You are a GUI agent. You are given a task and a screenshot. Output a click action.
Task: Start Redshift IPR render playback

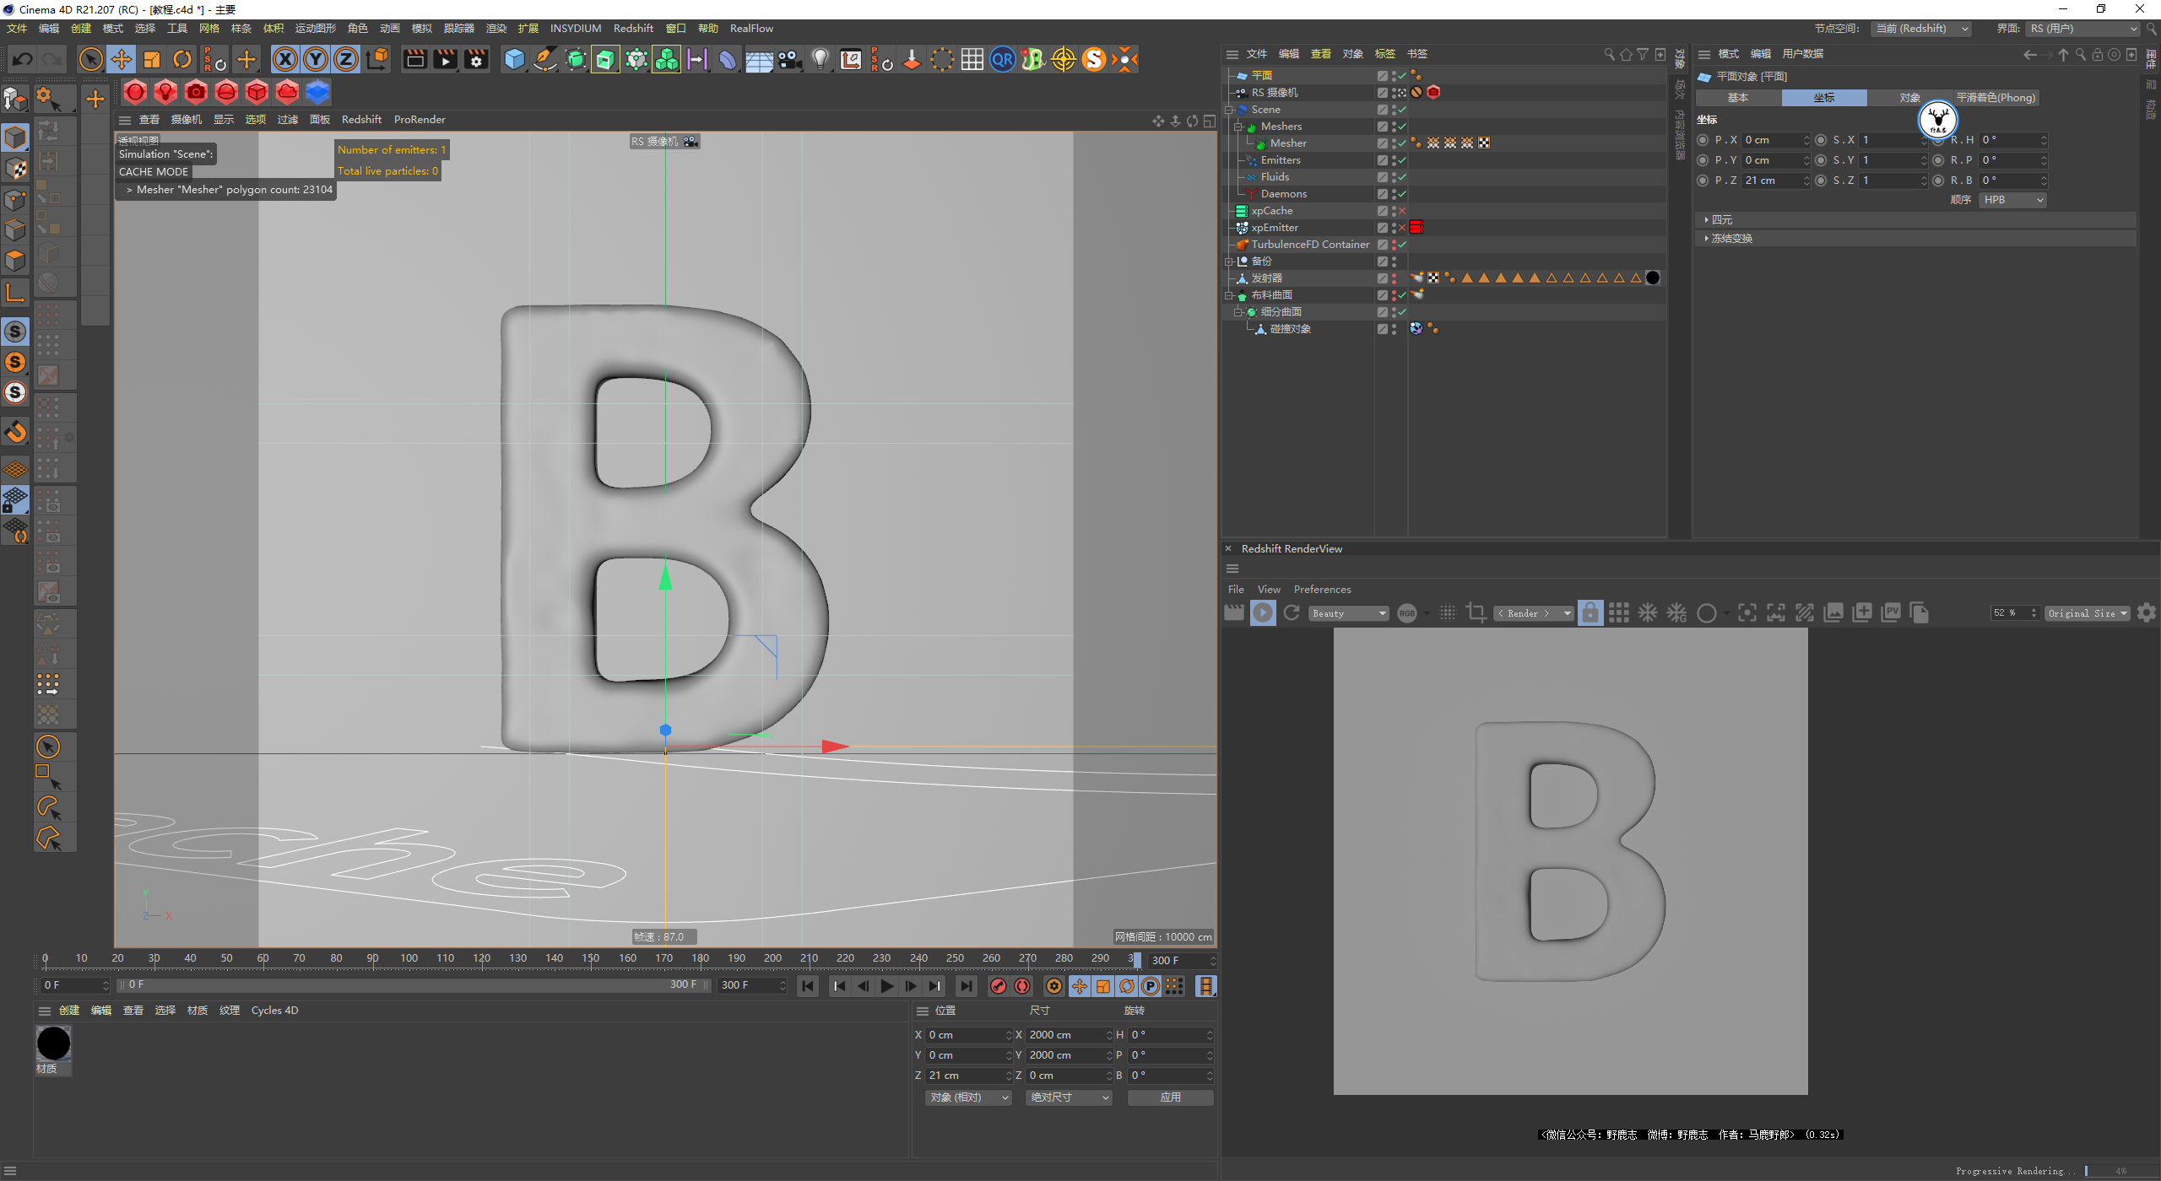point(1263,613)
